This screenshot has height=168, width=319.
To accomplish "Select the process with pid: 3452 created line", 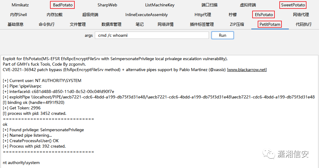I will coord(34,114).
